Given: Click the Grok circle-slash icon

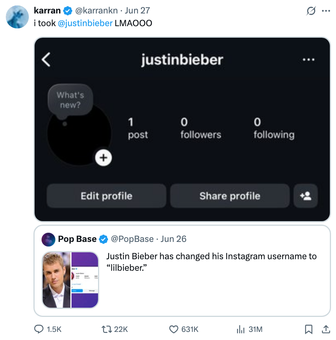Looking at the screenshot, I should coord(311,11).
